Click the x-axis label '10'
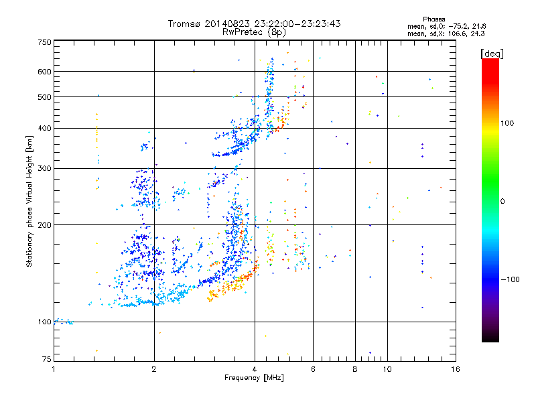The width and height of the screenshot is (536, 402). click(387, 369)
